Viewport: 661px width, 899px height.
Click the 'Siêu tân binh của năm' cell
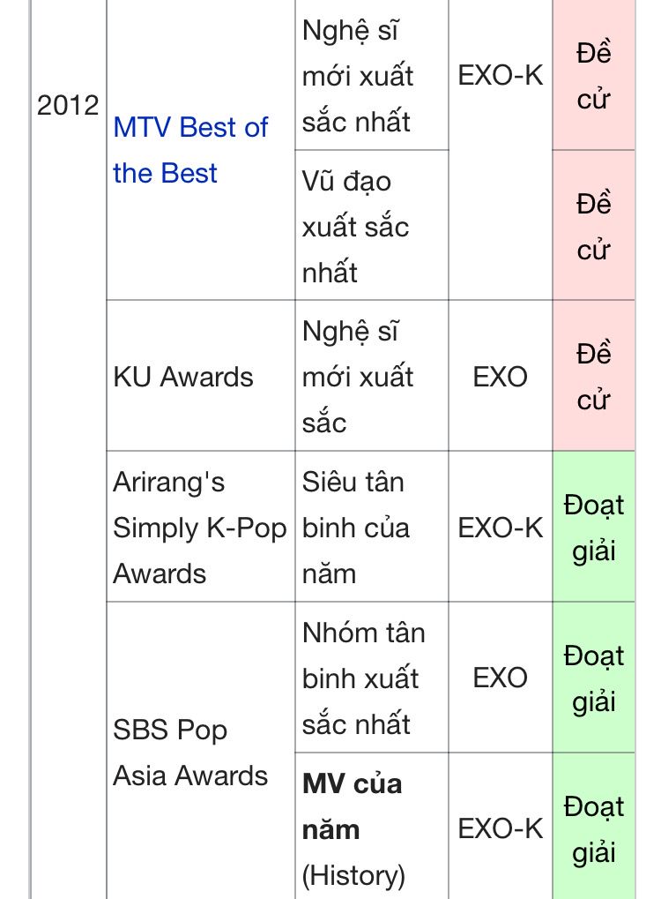(x=355, y=528)
